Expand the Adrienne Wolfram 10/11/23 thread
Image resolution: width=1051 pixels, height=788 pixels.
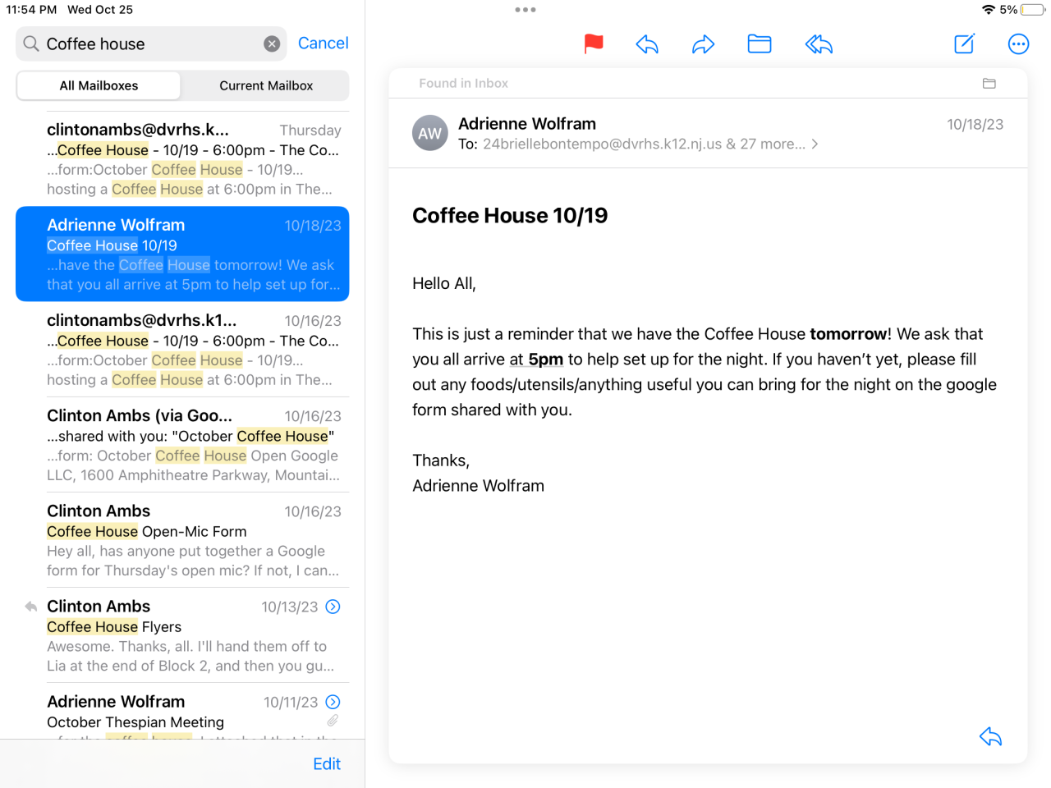(x=333, y=702)
